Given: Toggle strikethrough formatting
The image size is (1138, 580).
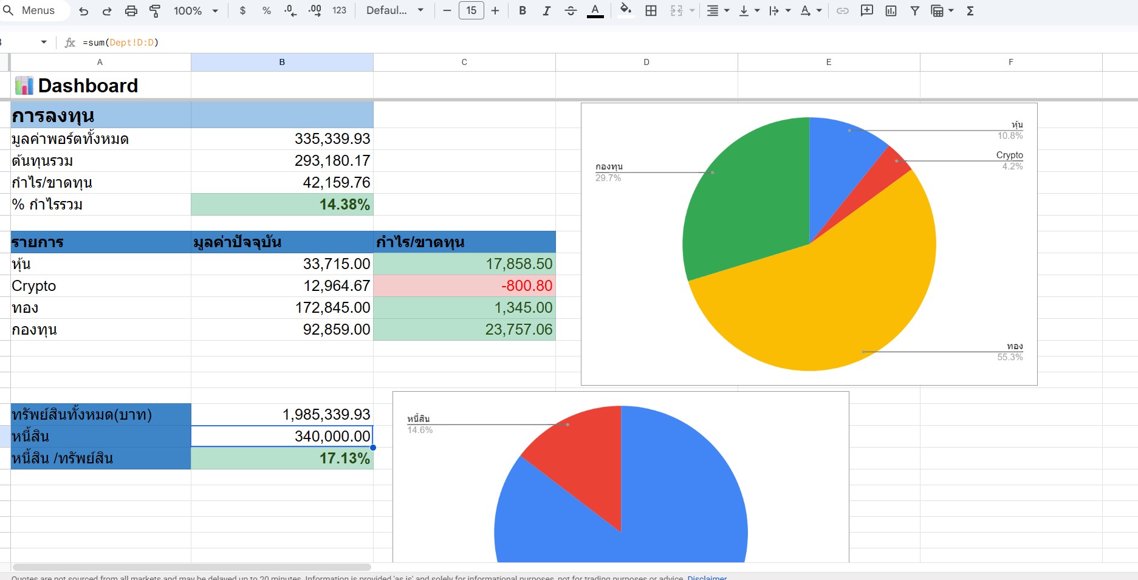Looking at the screenshot, I should (571, 11).
